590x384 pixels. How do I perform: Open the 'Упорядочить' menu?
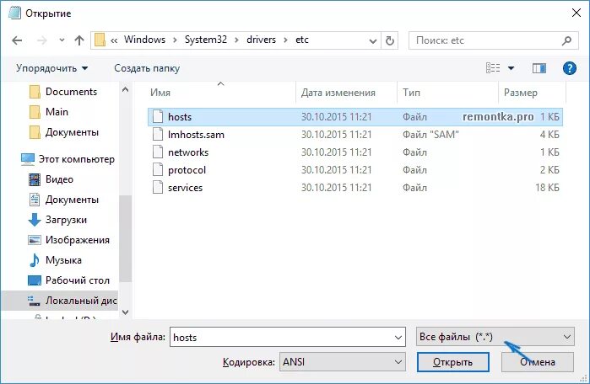52,68
